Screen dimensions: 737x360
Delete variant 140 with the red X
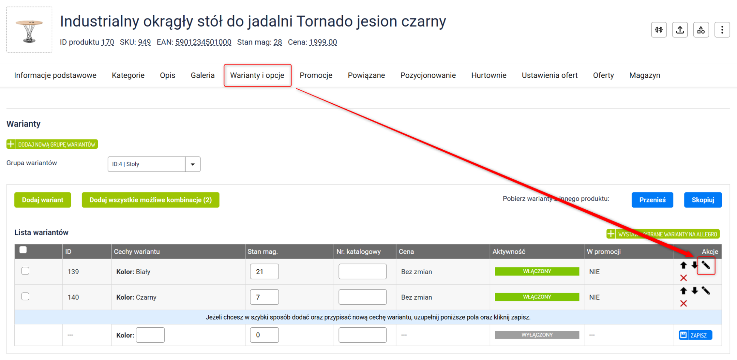[x=684, y=304]
